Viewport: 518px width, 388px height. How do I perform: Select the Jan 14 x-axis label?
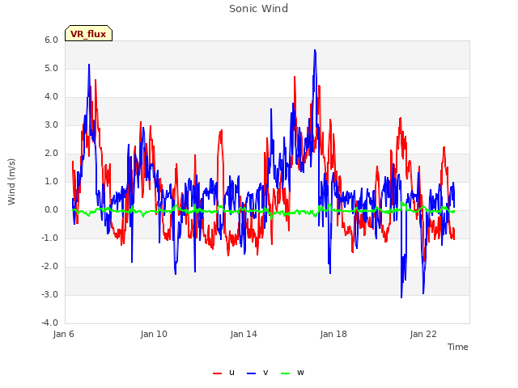click(244, 334)
